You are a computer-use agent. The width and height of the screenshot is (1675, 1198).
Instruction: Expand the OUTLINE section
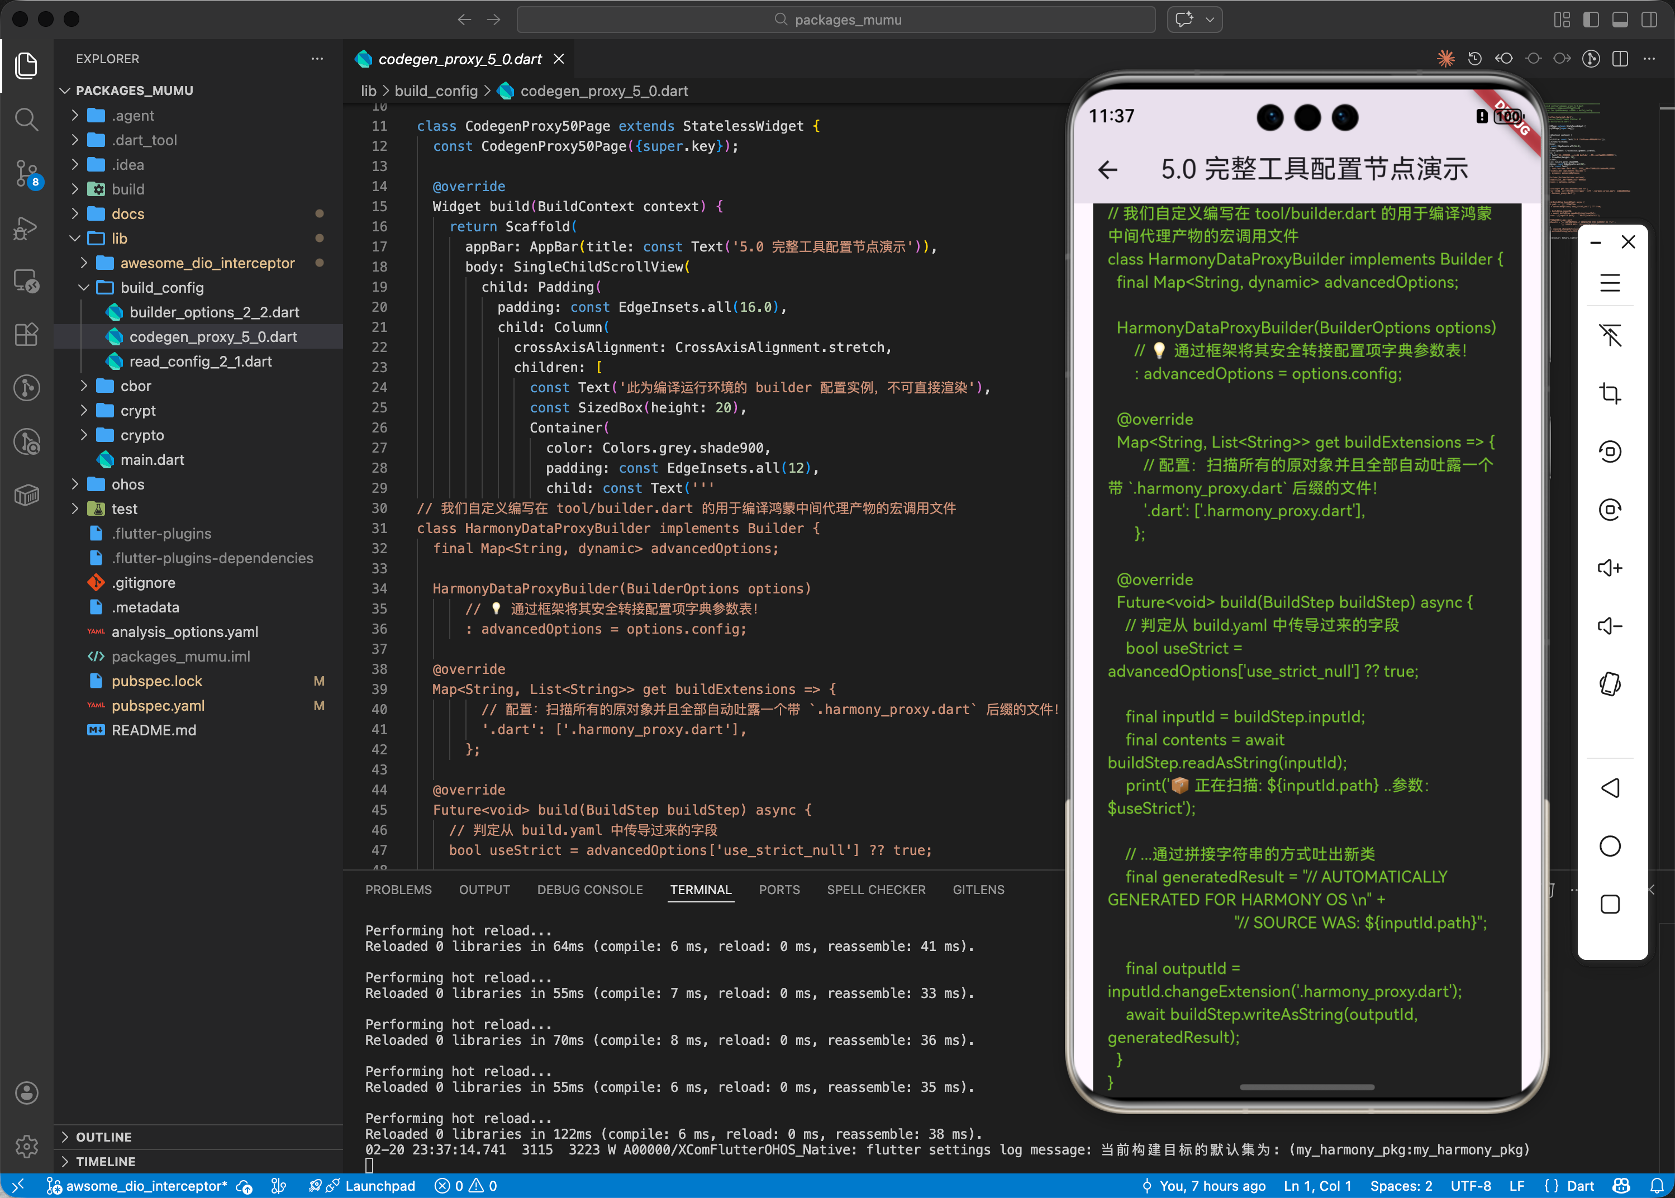(x=103, y=1137)
